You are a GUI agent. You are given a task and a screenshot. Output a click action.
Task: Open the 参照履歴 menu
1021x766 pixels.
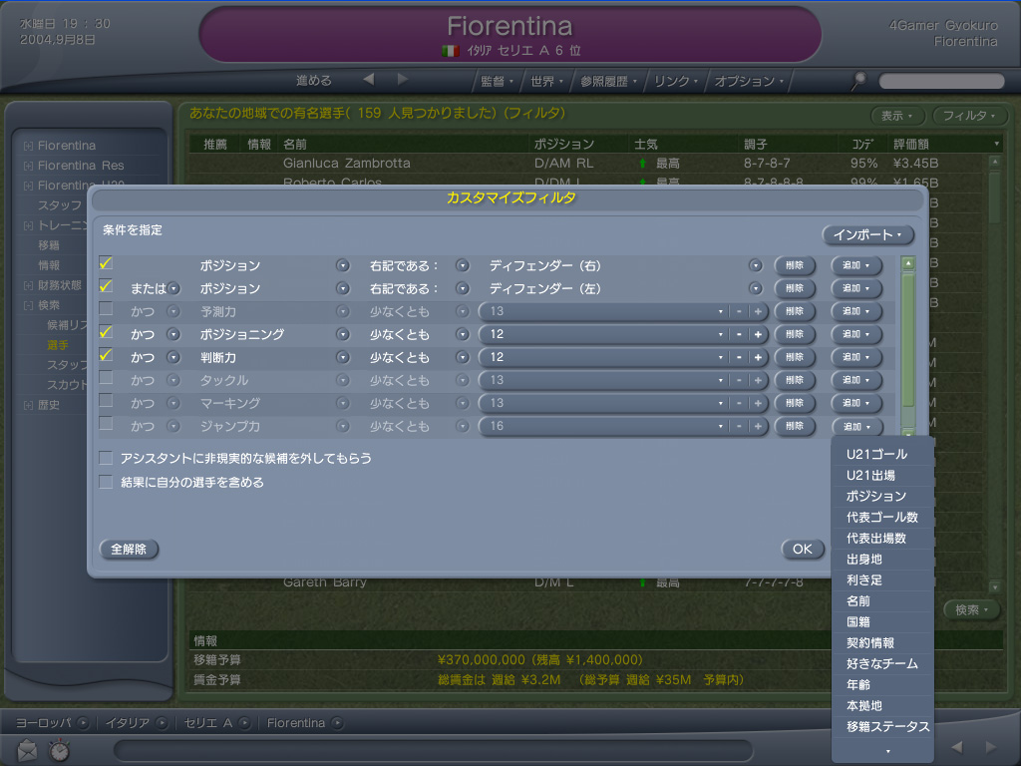[609, 81]
